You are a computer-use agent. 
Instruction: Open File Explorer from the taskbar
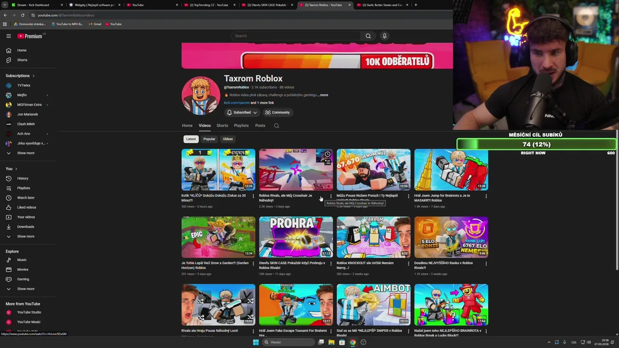tap(331, 342)
